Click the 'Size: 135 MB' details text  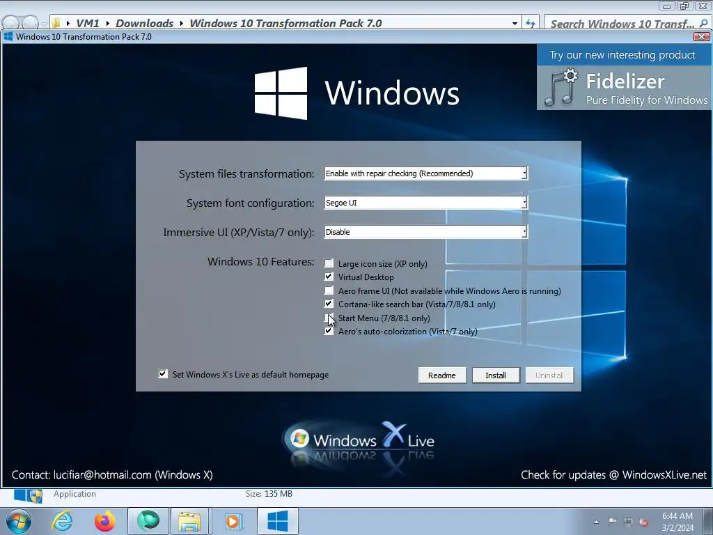[269, 494]
